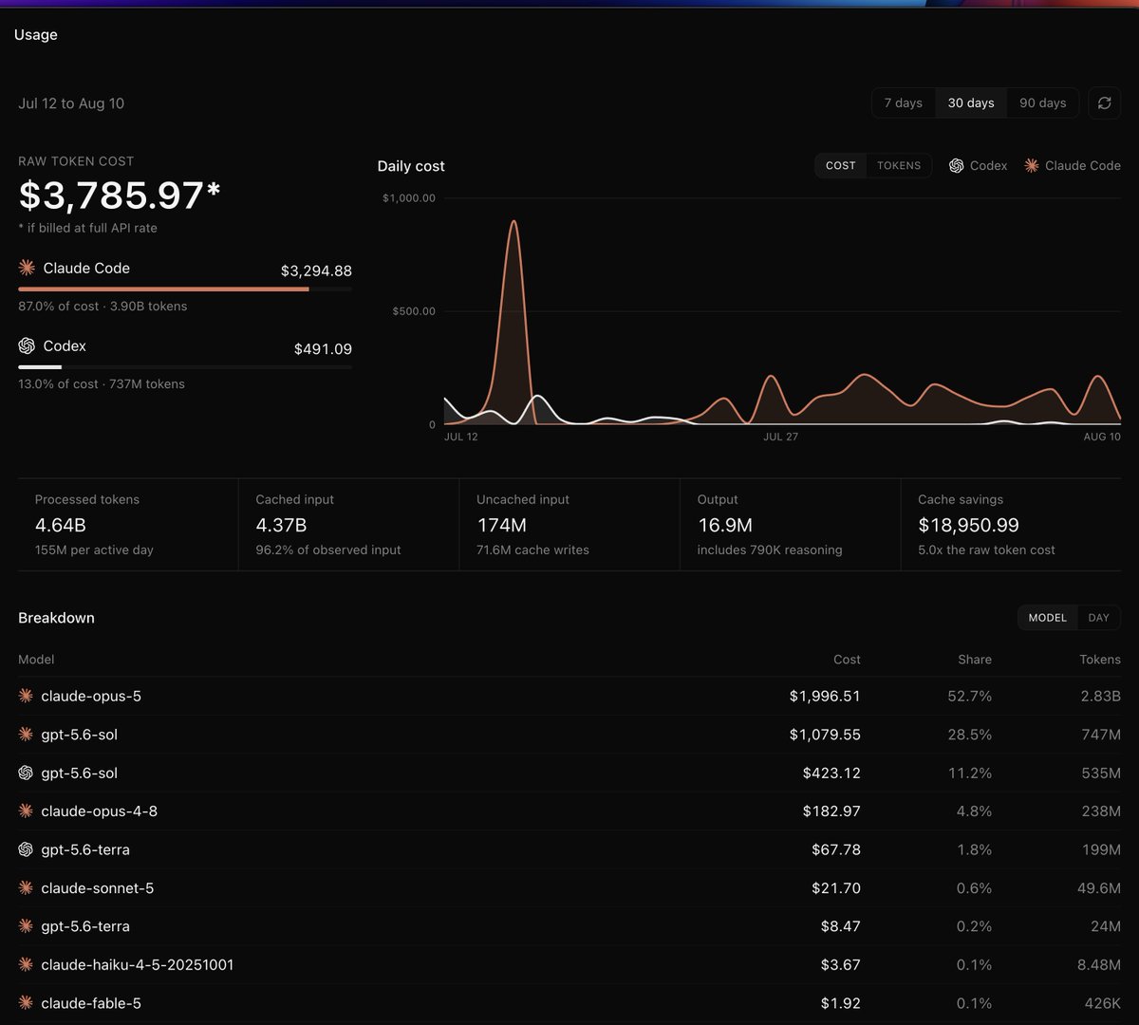Switch chart to COST view

(x=840, y=165)
